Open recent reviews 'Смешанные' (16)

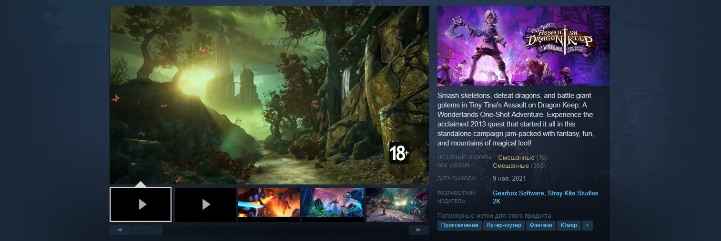tap(516, 157)
